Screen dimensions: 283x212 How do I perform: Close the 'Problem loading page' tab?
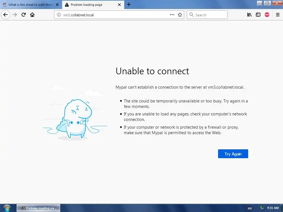pos(119,5)
